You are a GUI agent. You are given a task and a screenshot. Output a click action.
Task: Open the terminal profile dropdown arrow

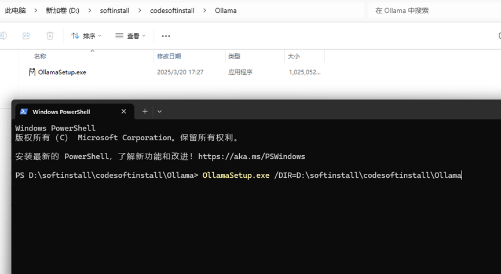159,111
